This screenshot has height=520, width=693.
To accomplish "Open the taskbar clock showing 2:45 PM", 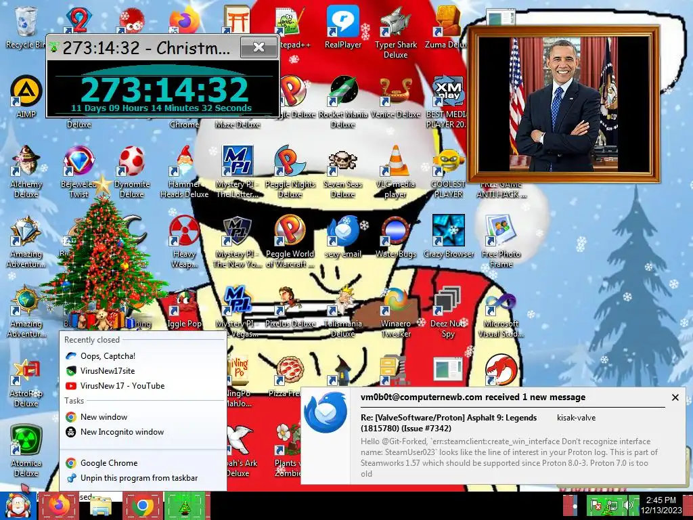I will [x=661, y=505].
